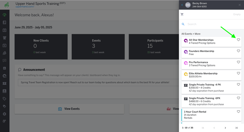This screenshot has height=132, width=244.
Task: Open the single price tag icon in the sidebar
Action: point(5,99)
